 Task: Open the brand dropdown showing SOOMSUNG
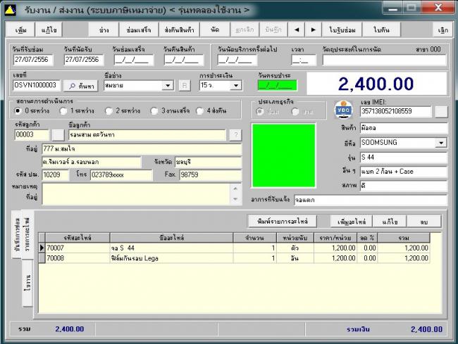(440, 142)
